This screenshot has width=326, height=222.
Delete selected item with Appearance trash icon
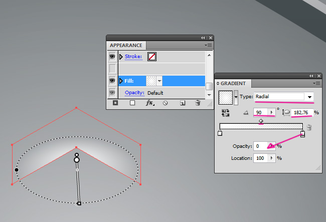198,103
